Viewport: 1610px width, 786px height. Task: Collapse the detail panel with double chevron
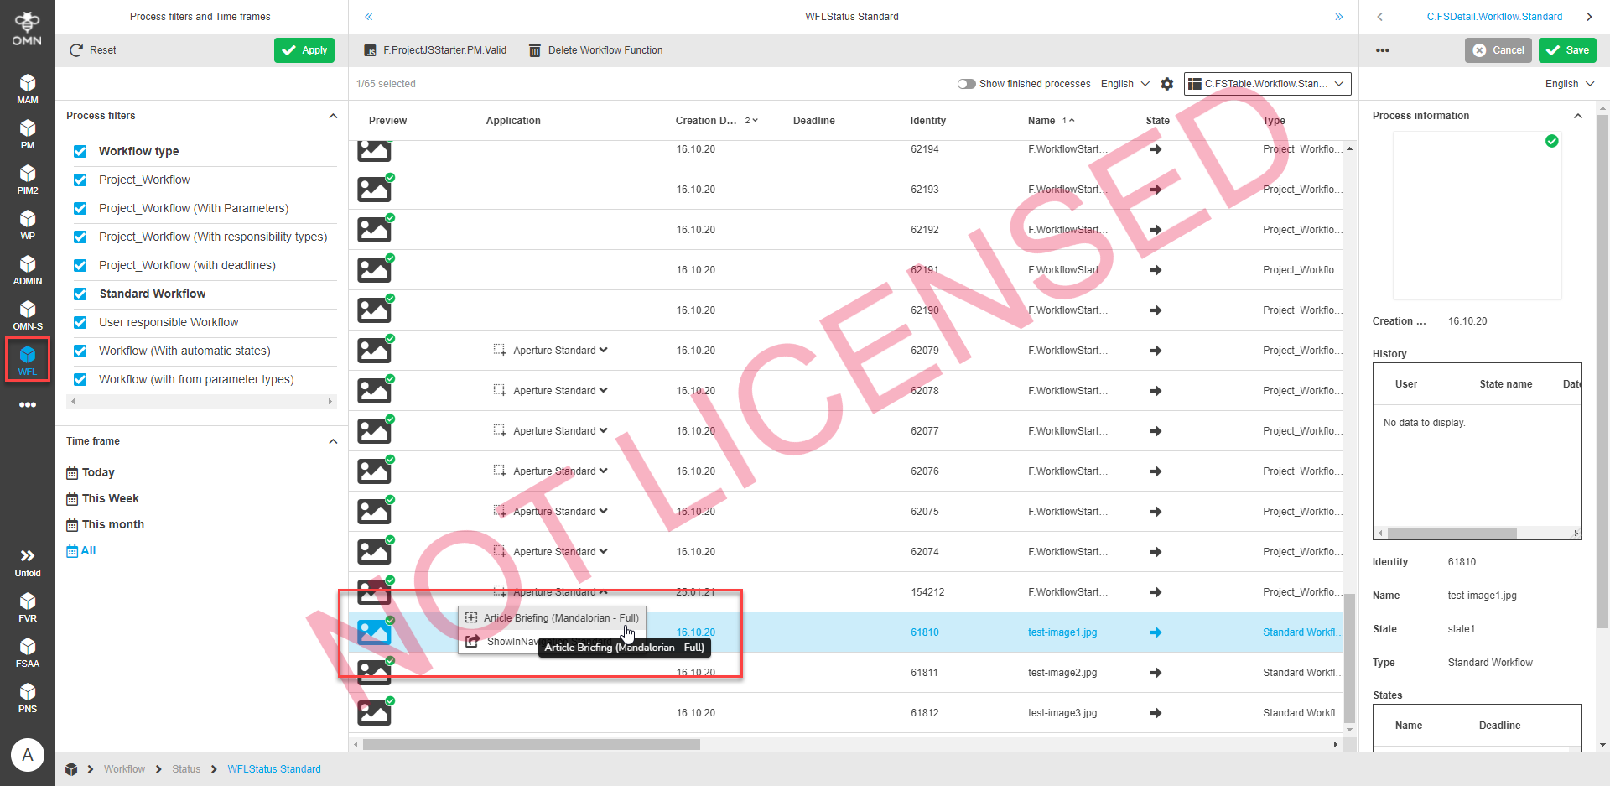coord(1339,17)
